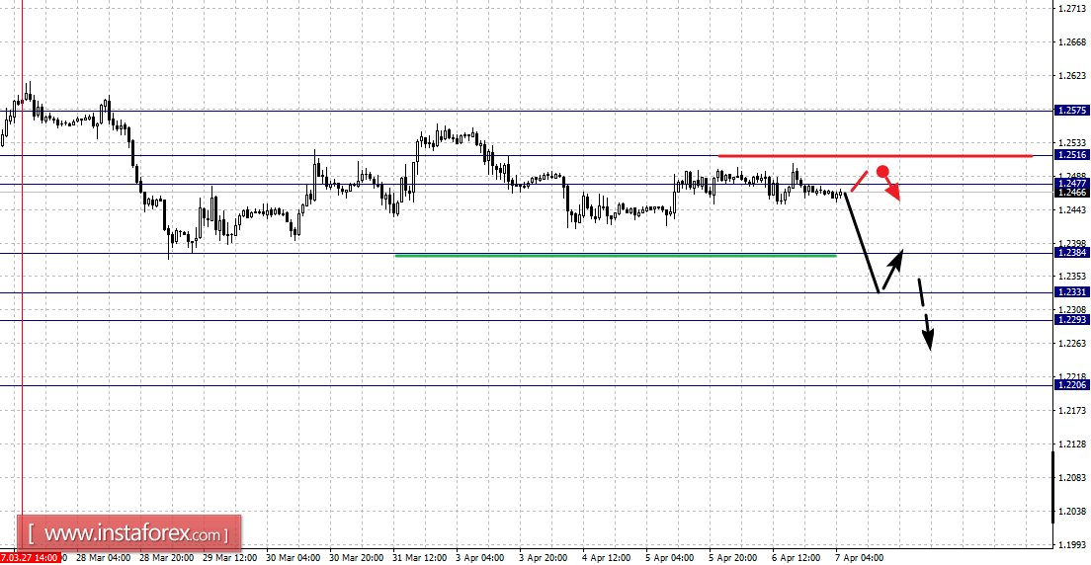Click the 30 Mar 04:00 time label

click(x=294, y=558)
